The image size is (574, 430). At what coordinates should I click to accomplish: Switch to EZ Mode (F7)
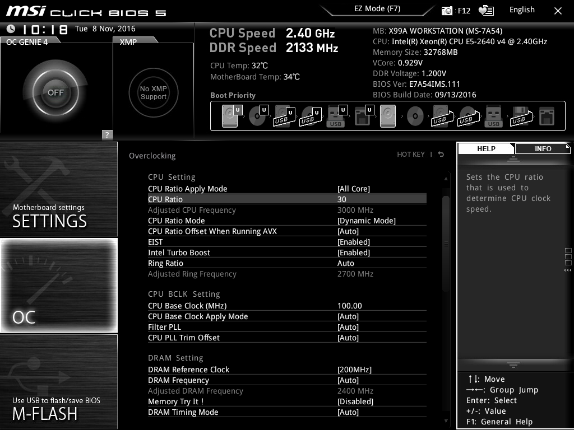tap(377, 9)
